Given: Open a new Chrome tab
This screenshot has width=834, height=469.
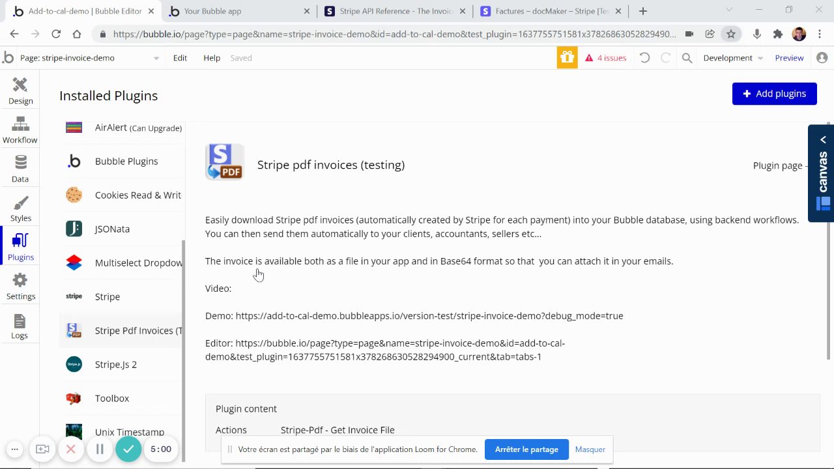Looking at the screenshot, I should (642, 11).
